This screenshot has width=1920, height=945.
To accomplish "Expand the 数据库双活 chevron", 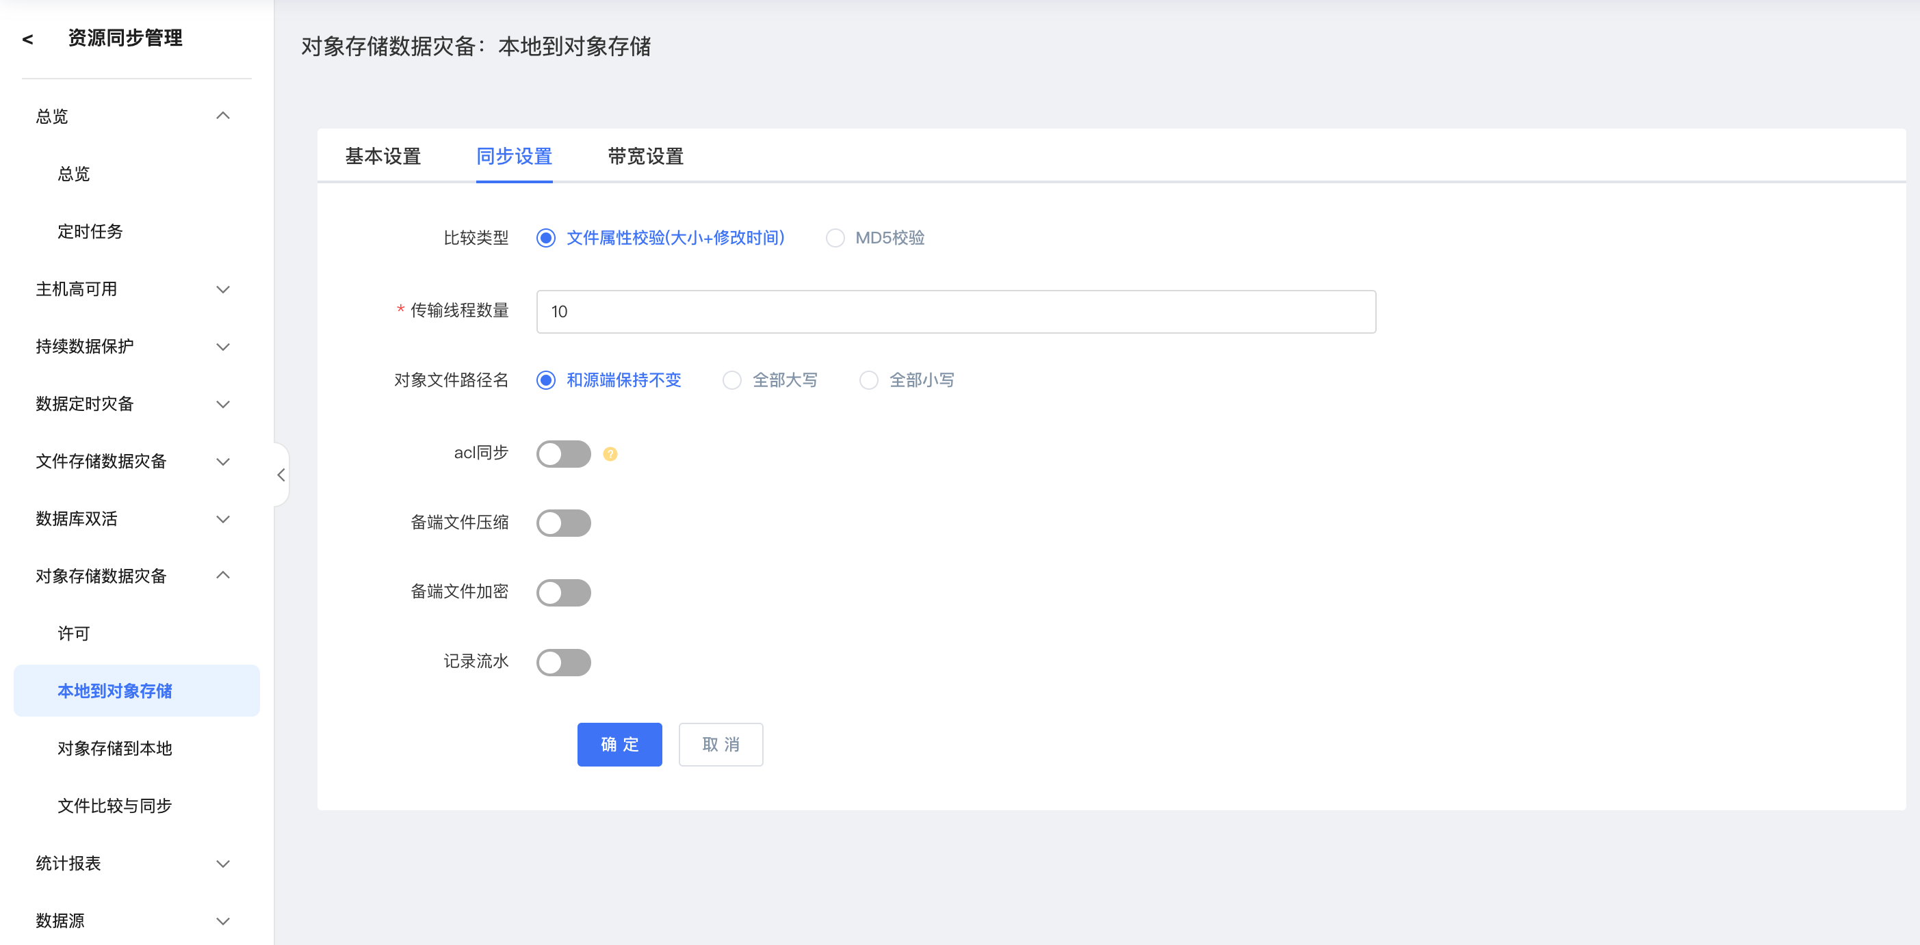I will click(x=222, y=518).
